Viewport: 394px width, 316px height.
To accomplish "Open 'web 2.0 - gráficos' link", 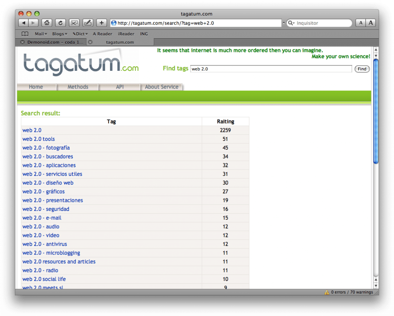I will (x=43, y=192).
